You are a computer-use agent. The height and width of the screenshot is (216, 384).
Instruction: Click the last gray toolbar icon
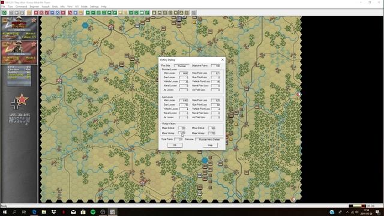(x=194, y=13)
